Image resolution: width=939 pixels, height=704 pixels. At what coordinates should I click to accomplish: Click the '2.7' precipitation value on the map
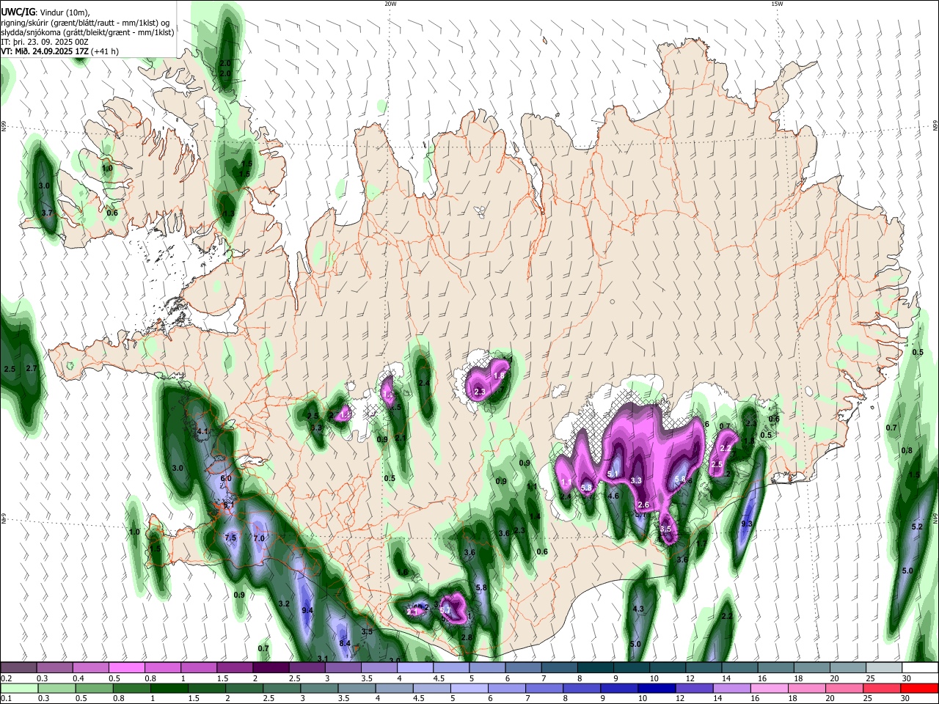[x=32, y=368]
